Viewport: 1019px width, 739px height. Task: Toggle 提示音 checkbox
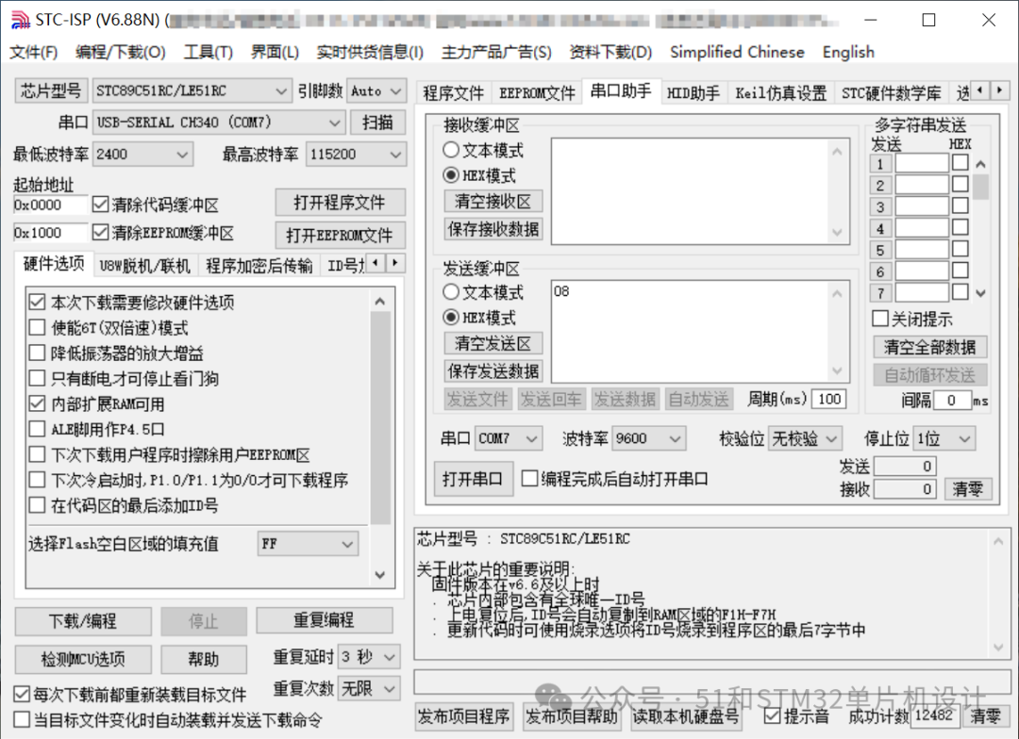click(772, 715)
